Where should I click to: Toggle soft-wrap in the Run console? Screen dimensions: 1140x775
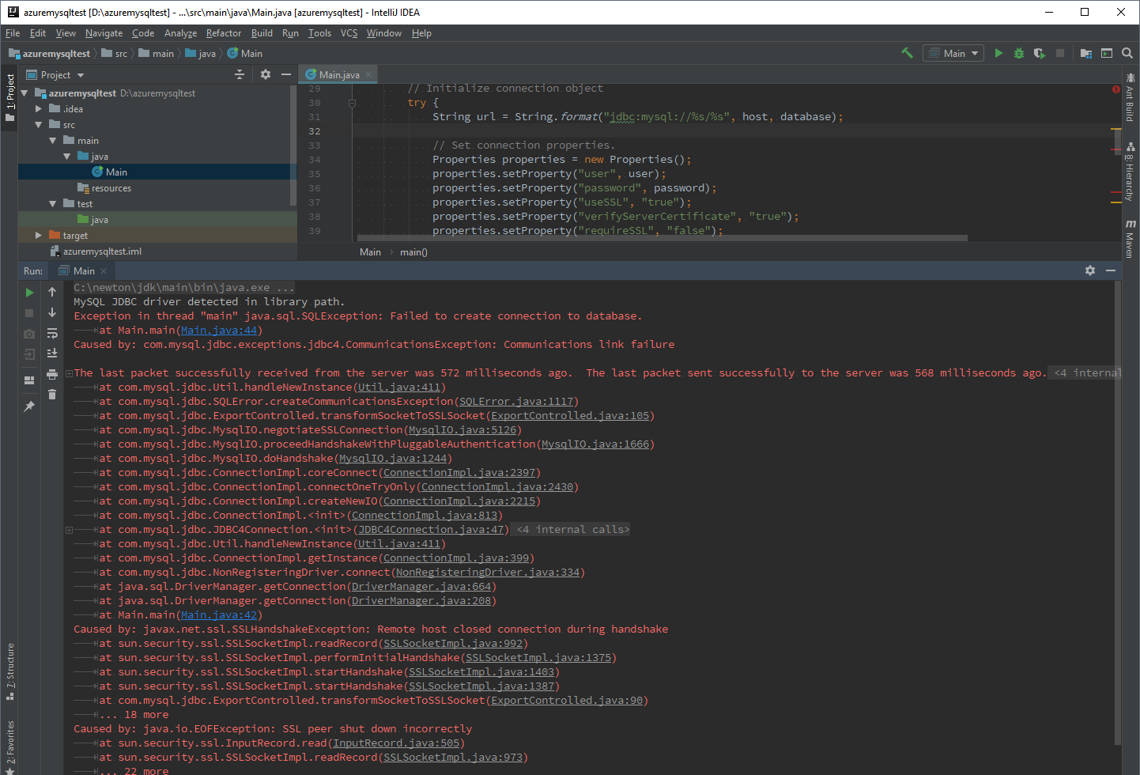[52, 333]
